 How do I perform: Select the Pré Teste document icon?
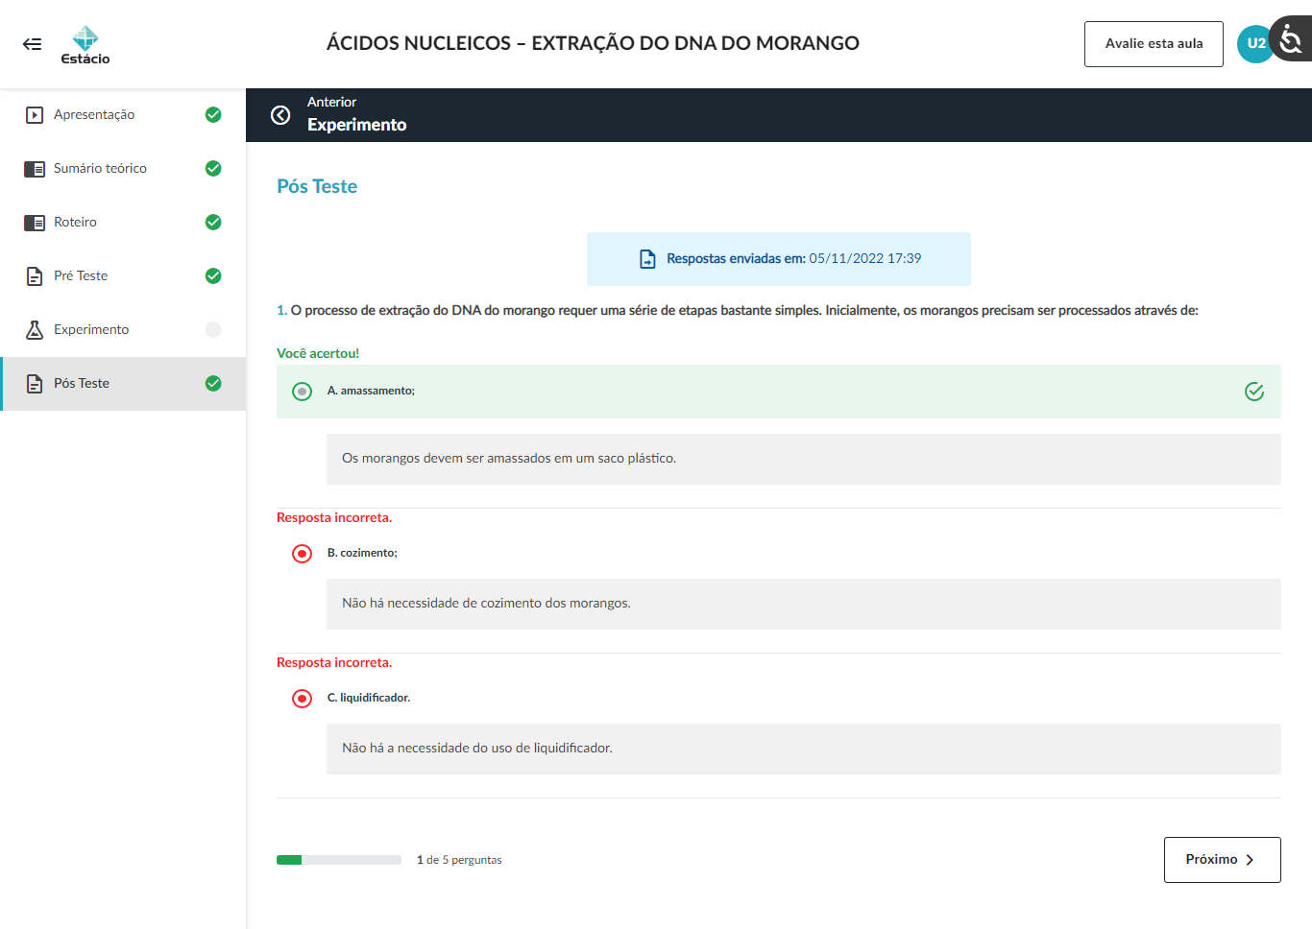coord(35,276)
